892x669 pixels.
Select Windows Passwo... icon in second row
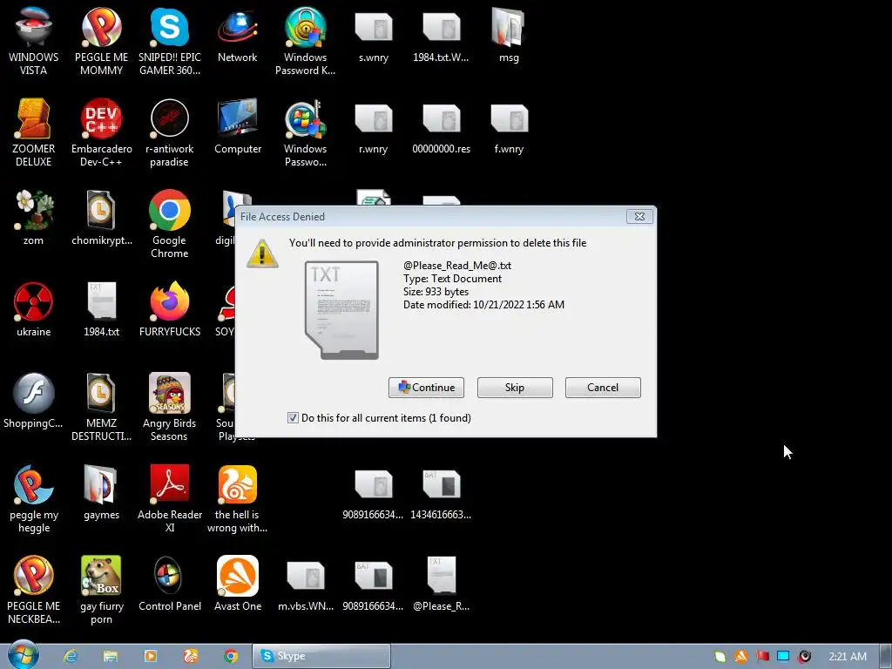[x=306, y=132]
